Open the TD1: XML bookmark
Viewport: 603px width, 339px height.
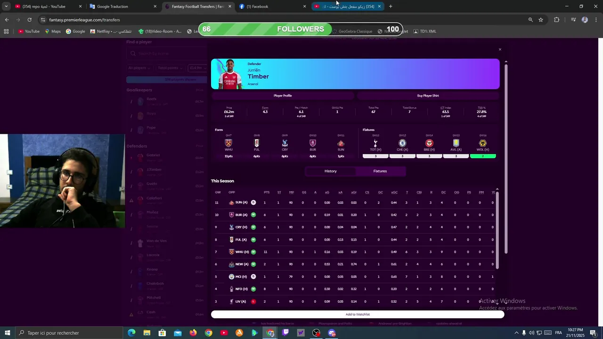click(x=425, y=32)
